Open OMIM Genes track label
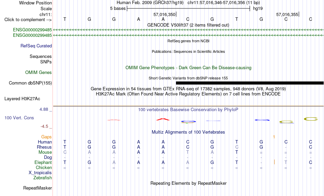The image size is (324, 196). pos(39,73)
